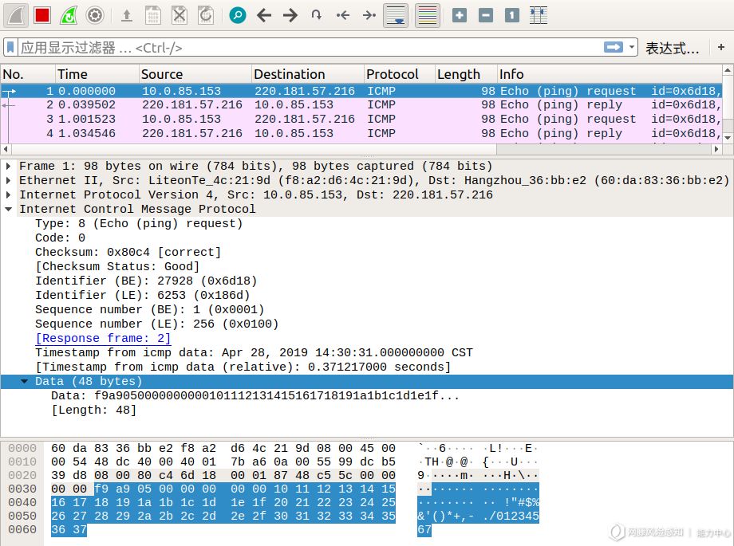Select Sequence number (LE): 256 field
This screenshot has height=546, width=734.
coord(157,324)
